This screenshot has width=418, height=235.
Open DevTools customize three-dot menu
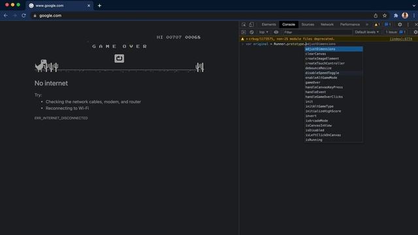pos(408,25)
